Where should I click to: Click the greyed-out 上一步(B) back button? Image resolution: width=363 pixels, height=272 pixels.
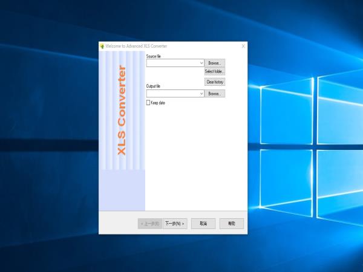(x=150, y=224)
